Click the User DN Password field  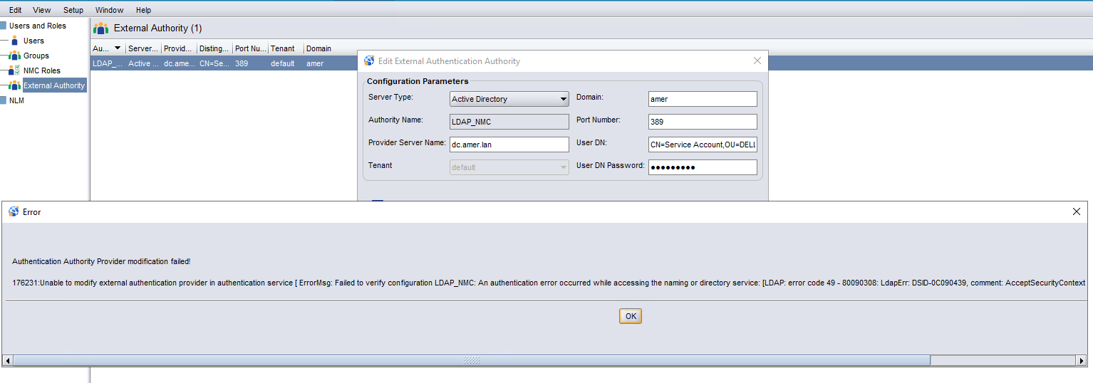click(702, 167)
